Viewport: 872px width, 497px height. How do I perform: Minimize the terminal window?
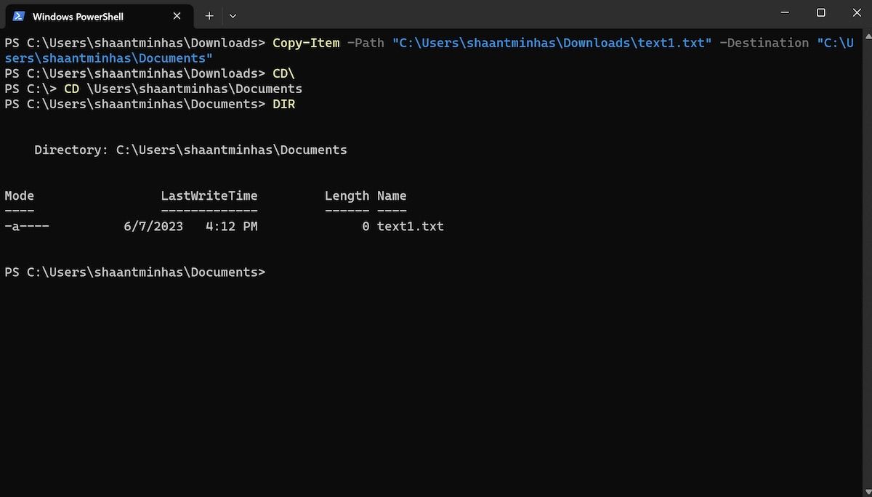(785, 12)
